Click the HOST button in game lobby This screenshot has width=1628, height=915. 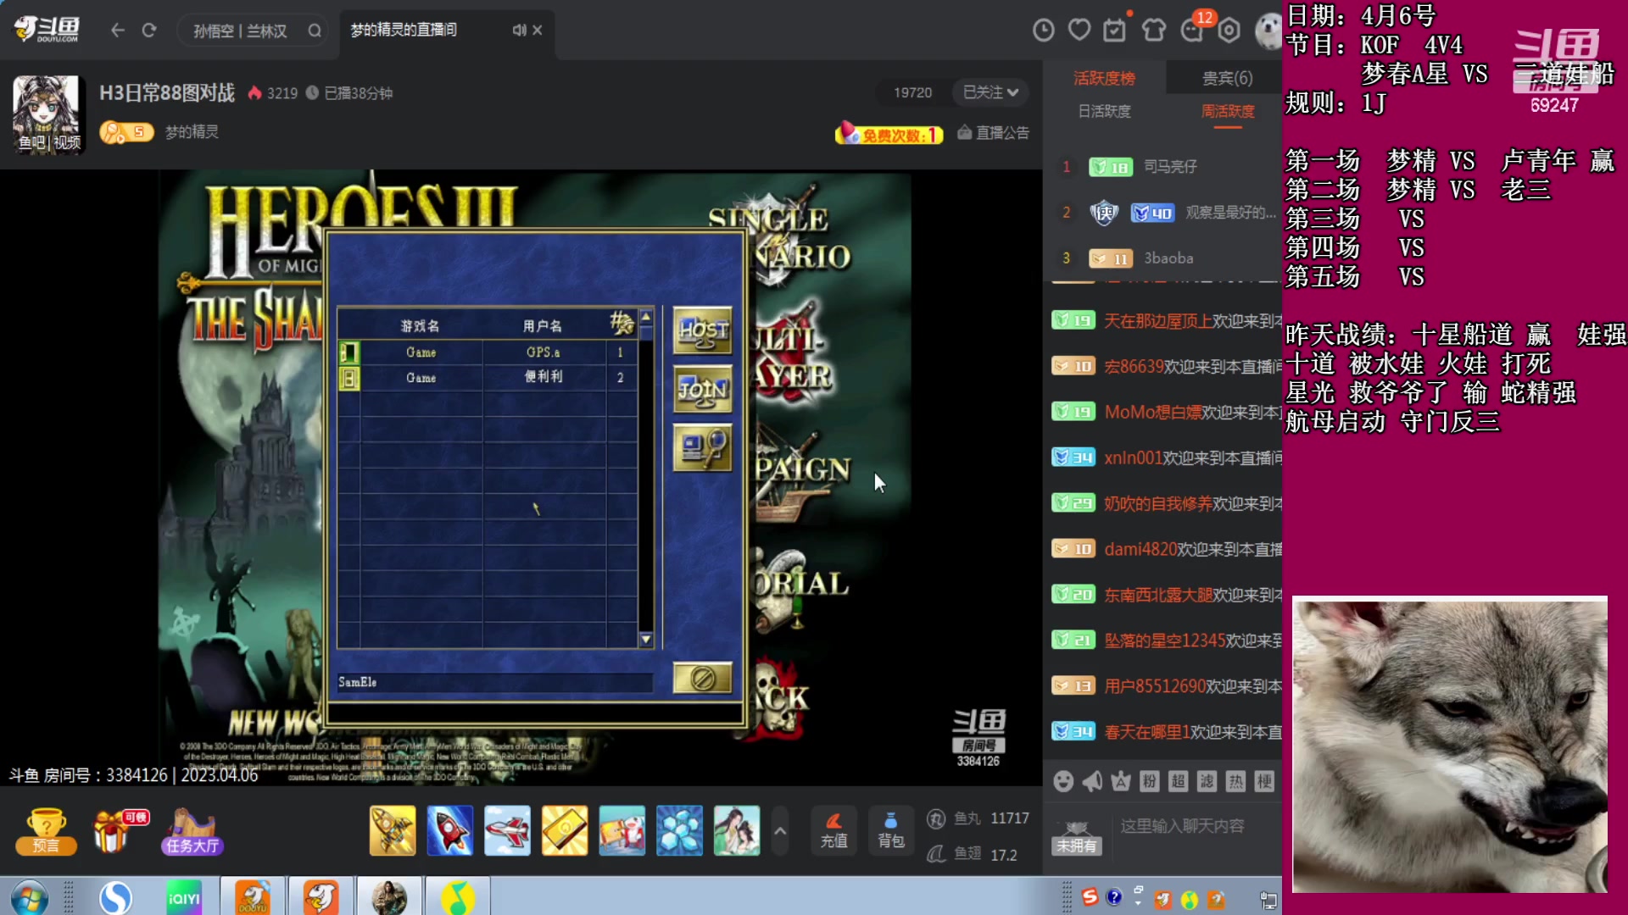pos(702,330)
